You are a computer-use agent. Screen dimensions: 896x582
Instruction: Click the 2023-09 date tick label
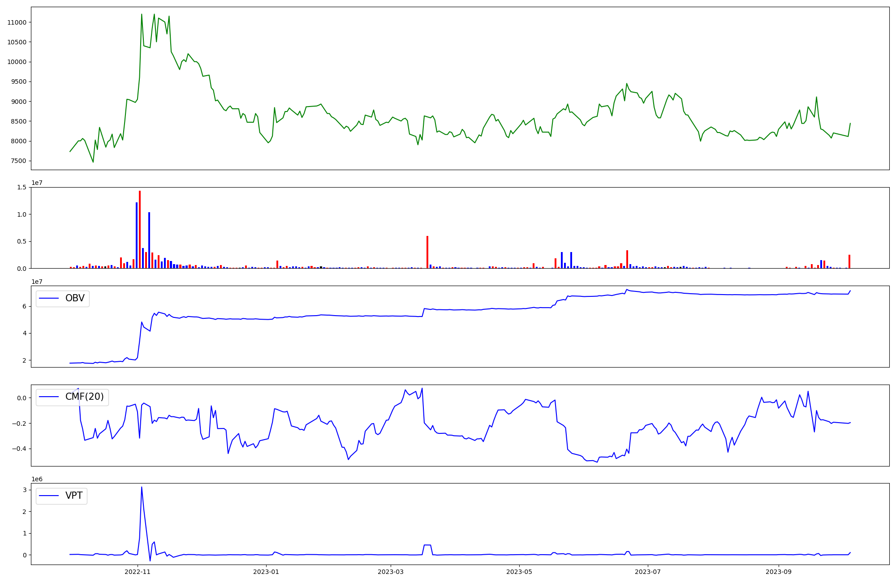779,572
